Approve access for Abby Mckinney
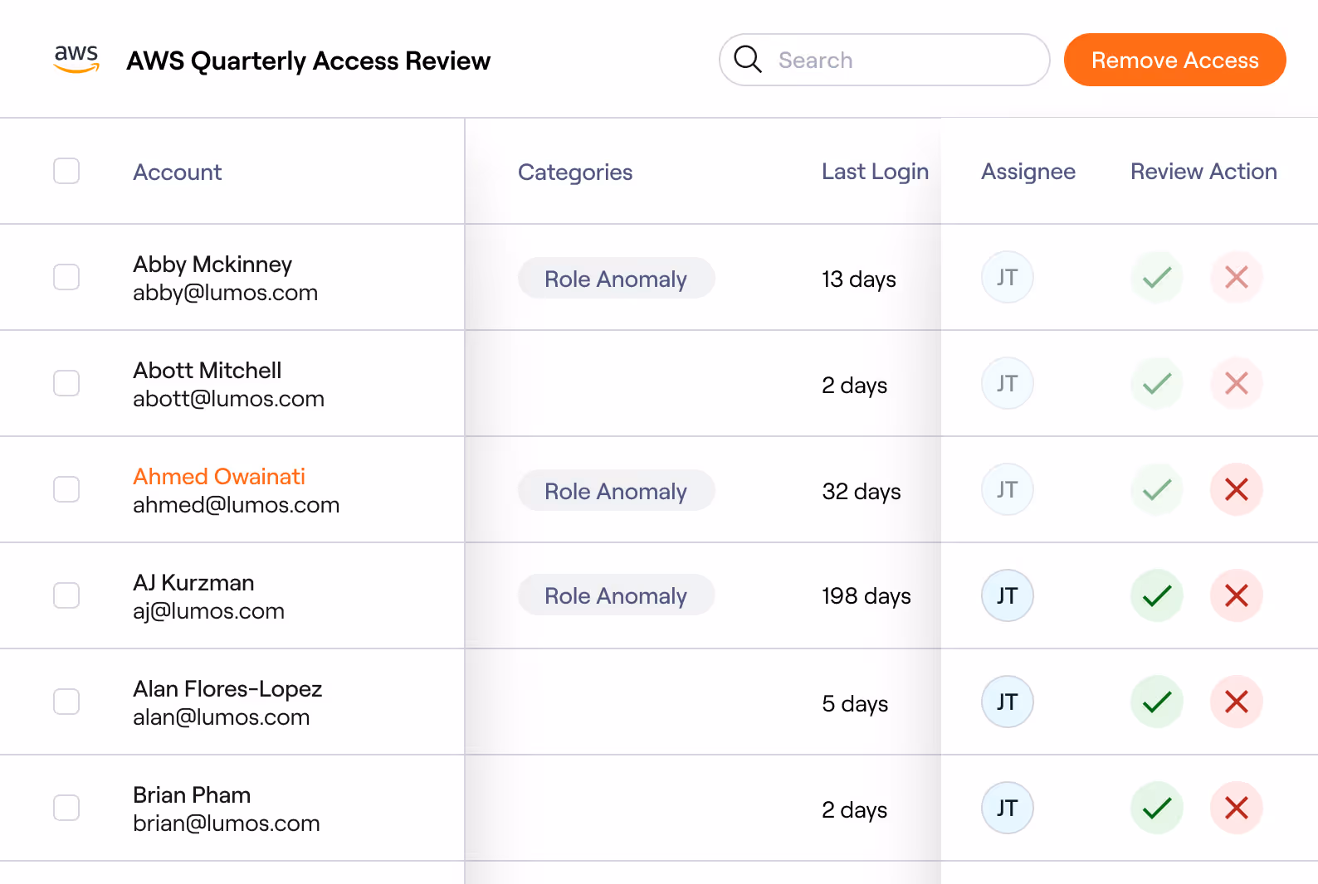Viewport: 1318px width, 884px height. coord(1157,277)
